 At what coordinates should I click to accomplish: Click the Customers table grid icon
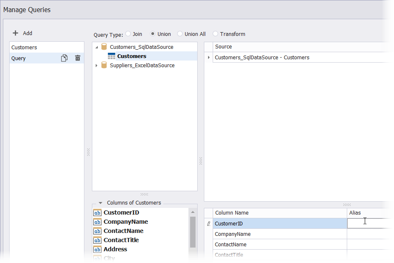point(112,56)
